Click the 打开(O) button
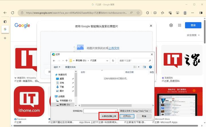 127,116
